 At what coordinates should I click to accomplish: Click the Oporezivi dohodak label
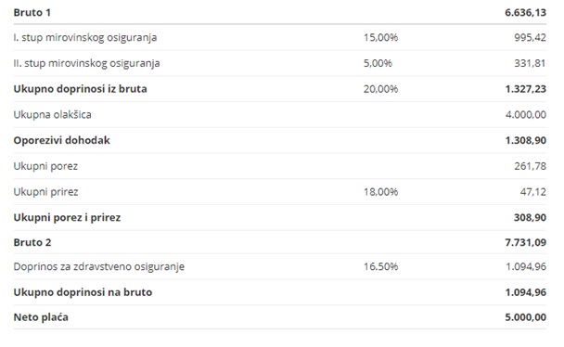click(x=62, y=140)
